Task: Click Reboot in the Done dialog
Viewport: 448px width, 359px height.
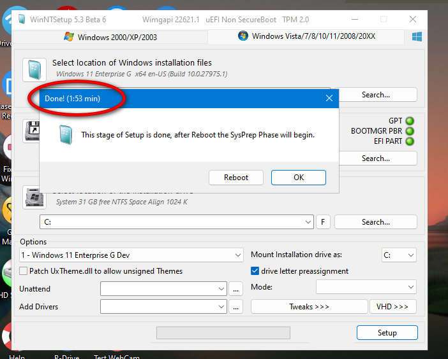Action: coord(236,178)
